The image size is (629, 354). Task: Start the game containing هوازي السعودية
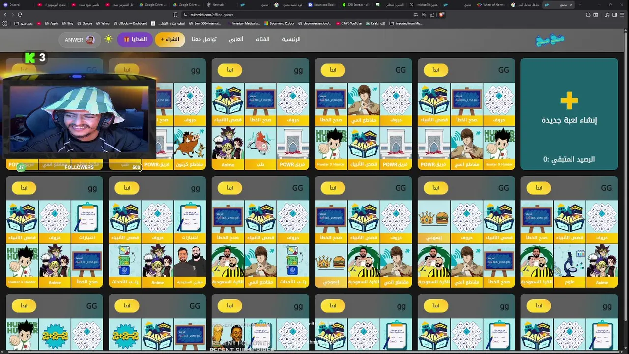pos(127,188)
